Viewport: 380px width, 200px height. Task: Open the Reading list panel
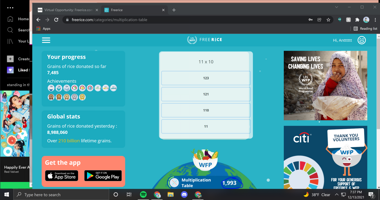pyautogui.click(x=365, y=29)
